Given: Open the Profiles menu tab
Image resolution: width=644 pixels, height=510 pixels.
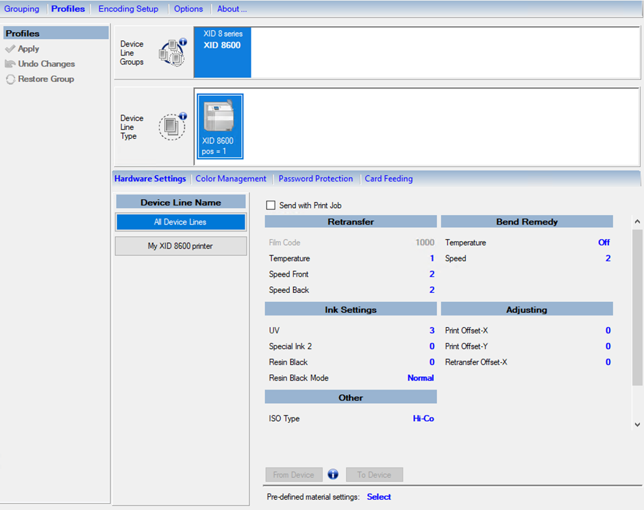Looking at the screenshot, I should [69, 9].
